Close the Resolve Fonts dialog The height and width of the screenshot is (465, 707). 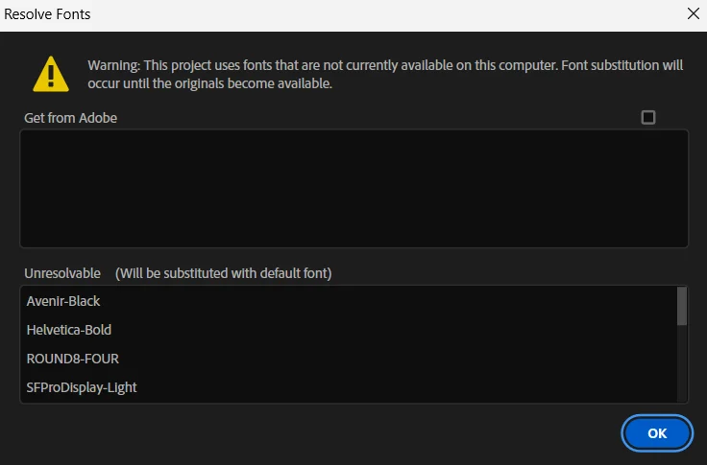coord(693,14)
